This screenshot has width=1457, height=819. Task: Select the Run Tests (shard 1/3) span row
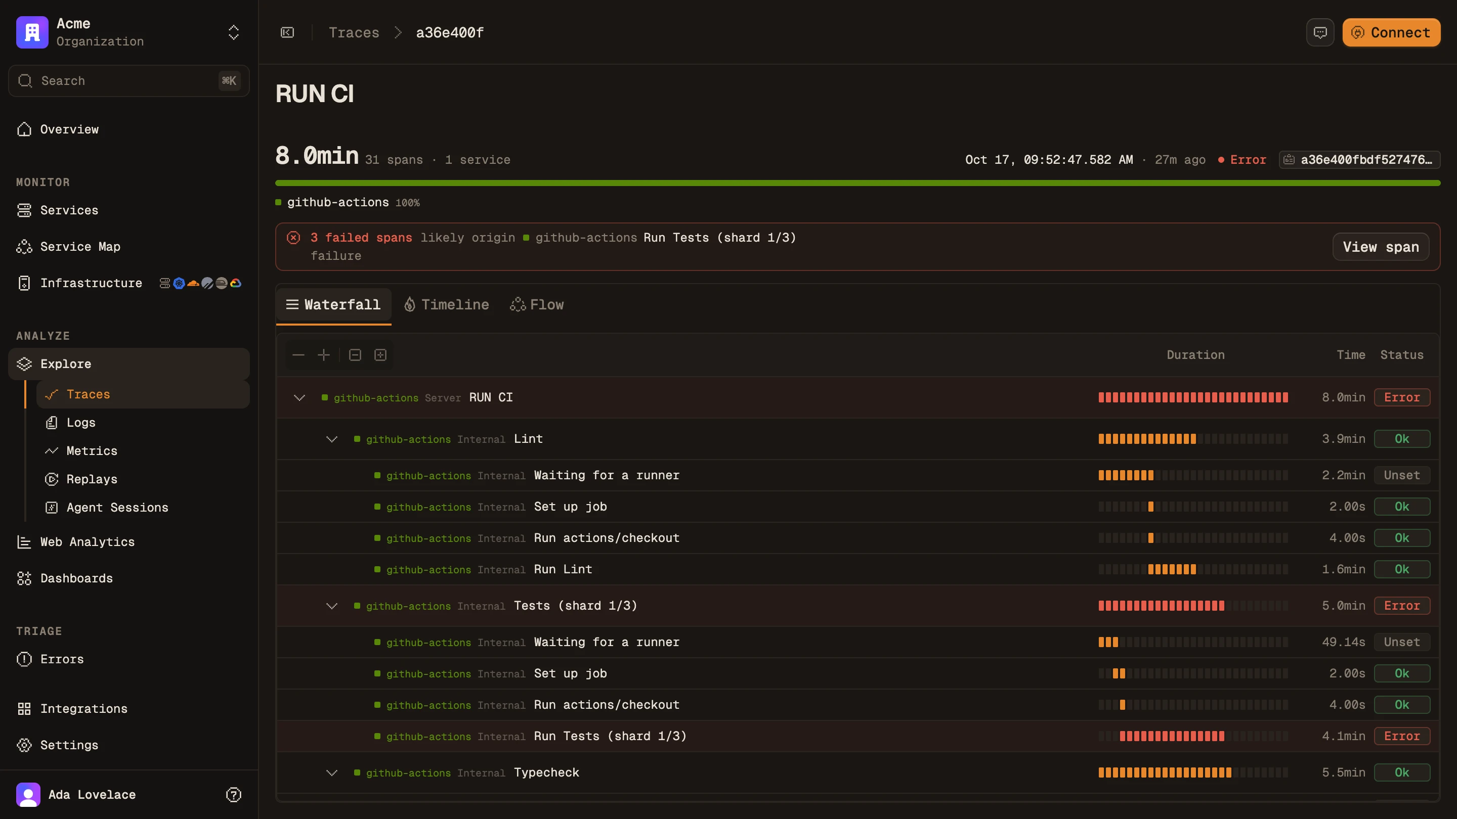point(858,737)
